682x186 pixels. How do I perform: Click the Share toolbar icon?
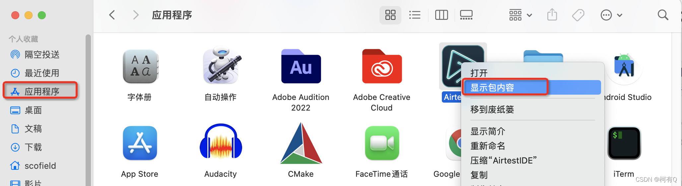[552, 15]
